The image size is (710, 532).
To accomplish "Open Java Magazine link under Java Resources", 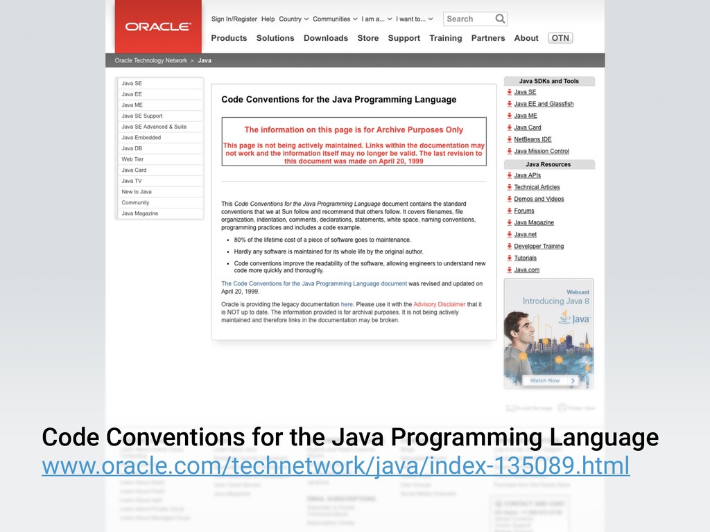I will pos(534,222).
